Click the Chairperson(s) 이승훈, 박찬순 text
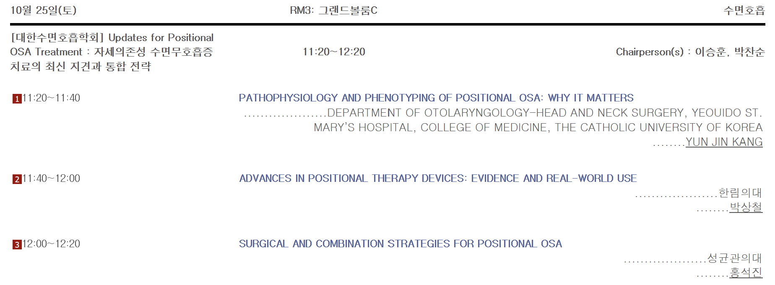Image resolution: width=775 pixels, height=285 pixels. [690, 52]
